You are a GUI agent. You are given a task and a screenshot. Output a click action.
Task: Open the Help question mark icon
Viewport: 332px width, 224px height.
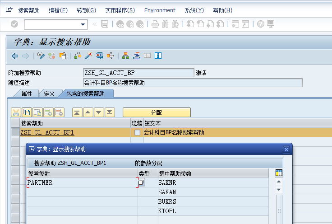(261, 24)
